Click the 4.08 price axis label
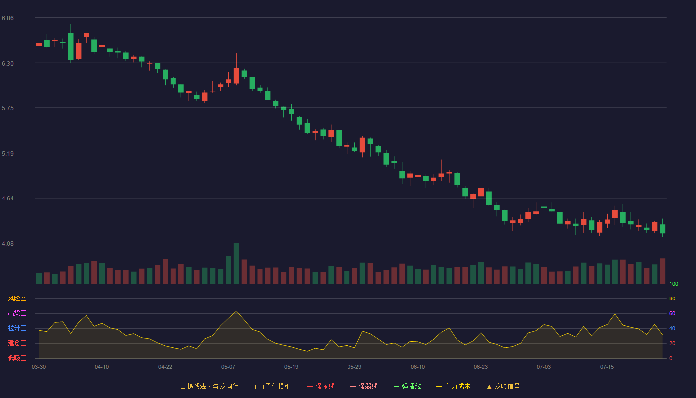The image size is (696, 398). pos(8,244)
